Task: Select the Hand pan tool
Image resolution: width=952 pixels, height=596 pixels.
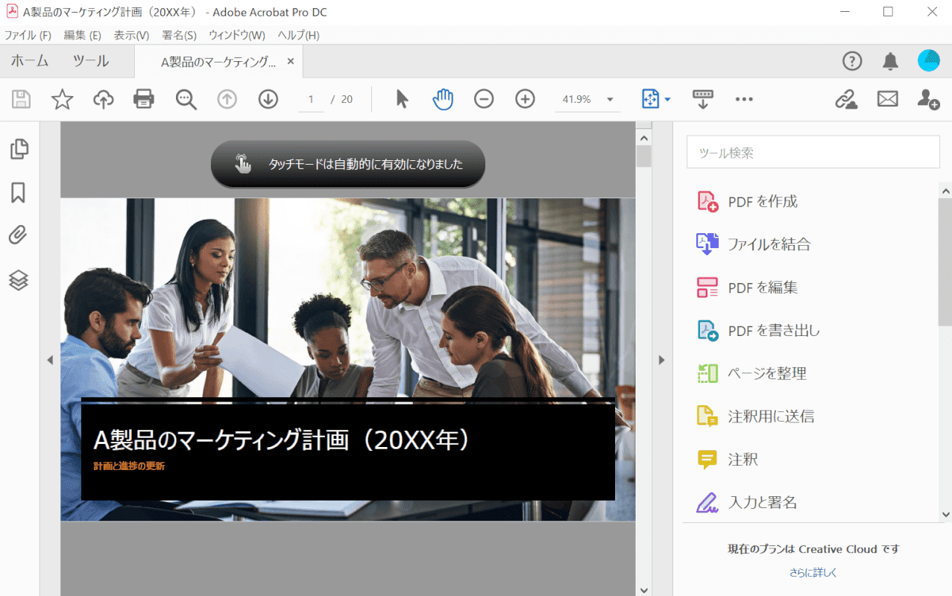Action: pos(443,99)
